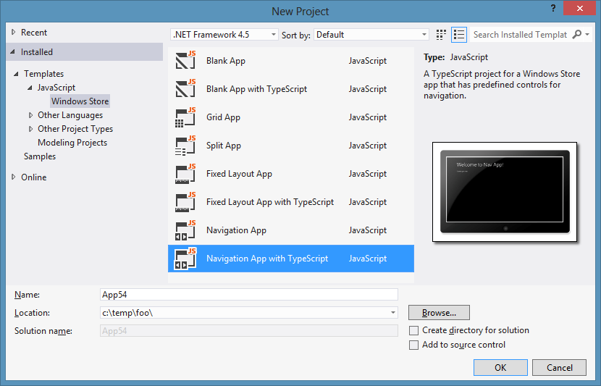The width and height of the screenshot is (601, 386).
Task: Select Windows Store in templates tree
Action: 80,101
